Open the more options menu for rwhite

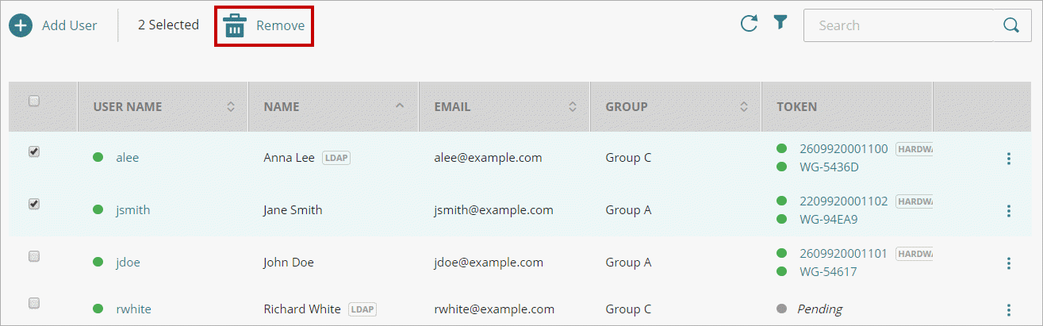point(1009,310)
